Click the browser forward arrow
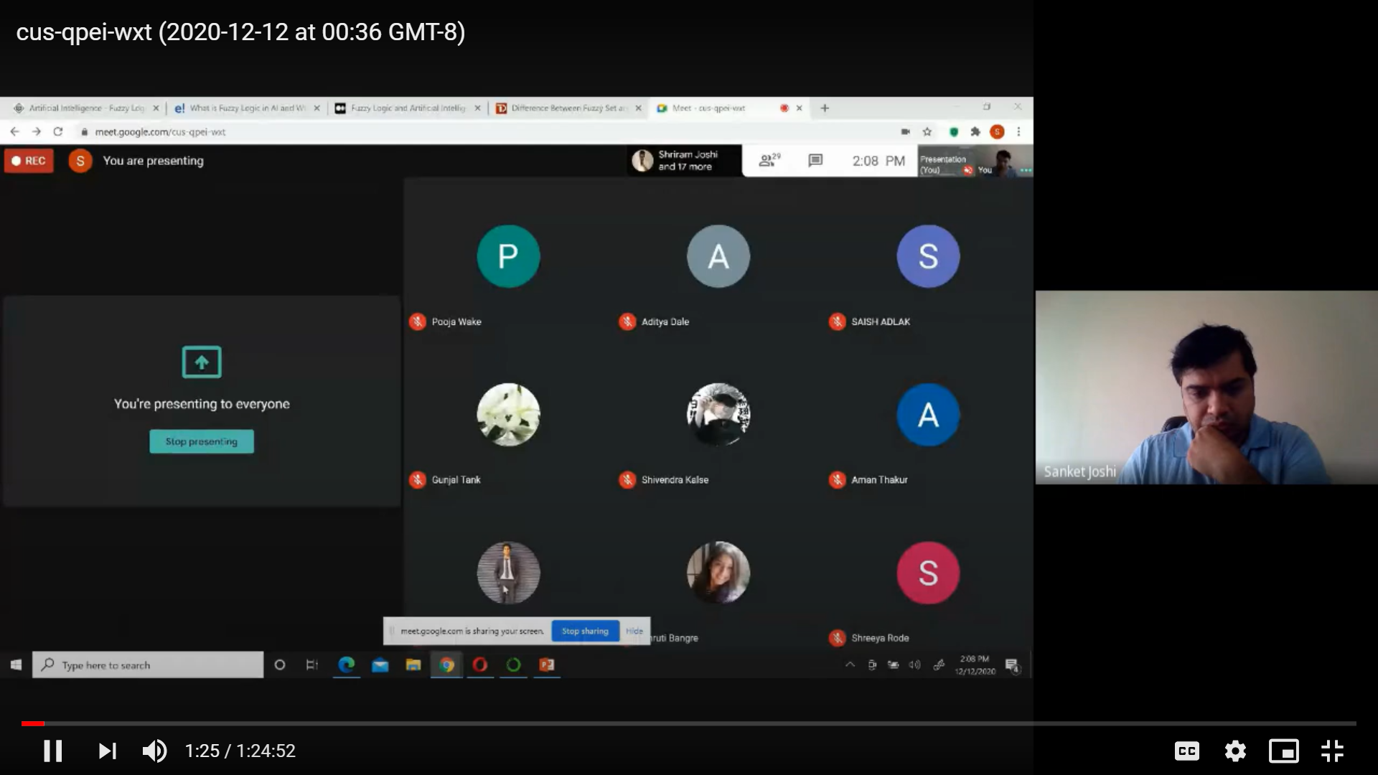1378x775 pixels. pyautogui.click(x=36, y=131)
